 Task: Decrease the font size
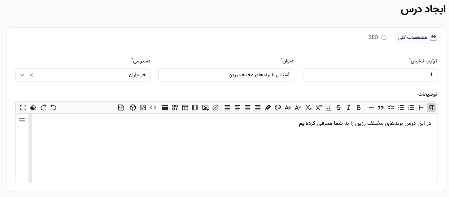point(288,108)
